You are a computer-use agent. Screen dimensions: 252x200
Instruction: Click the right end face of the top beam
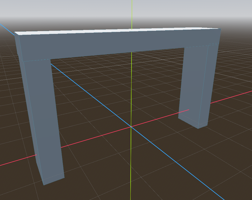tap(219, 36)
